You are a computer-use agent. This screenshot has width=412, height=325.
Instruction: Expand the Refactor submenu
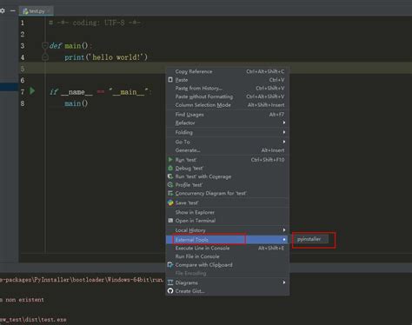pyautogui.click(x=228, y=123)
